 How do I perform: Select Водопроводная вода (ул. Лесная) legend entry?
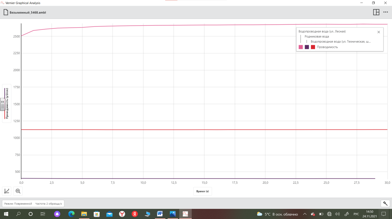[322, 31]
